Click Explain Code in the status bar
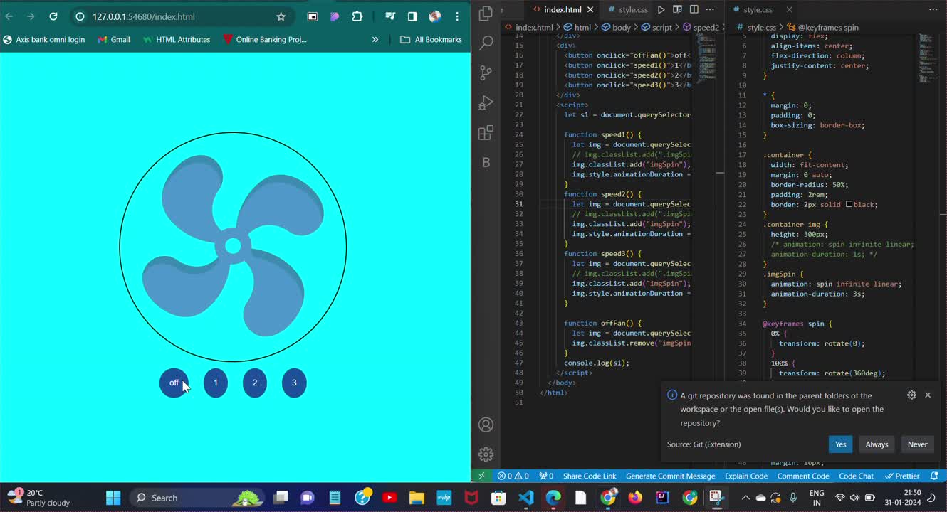The height and width of the screenshot is (512, 947). (x=746, y=476)
